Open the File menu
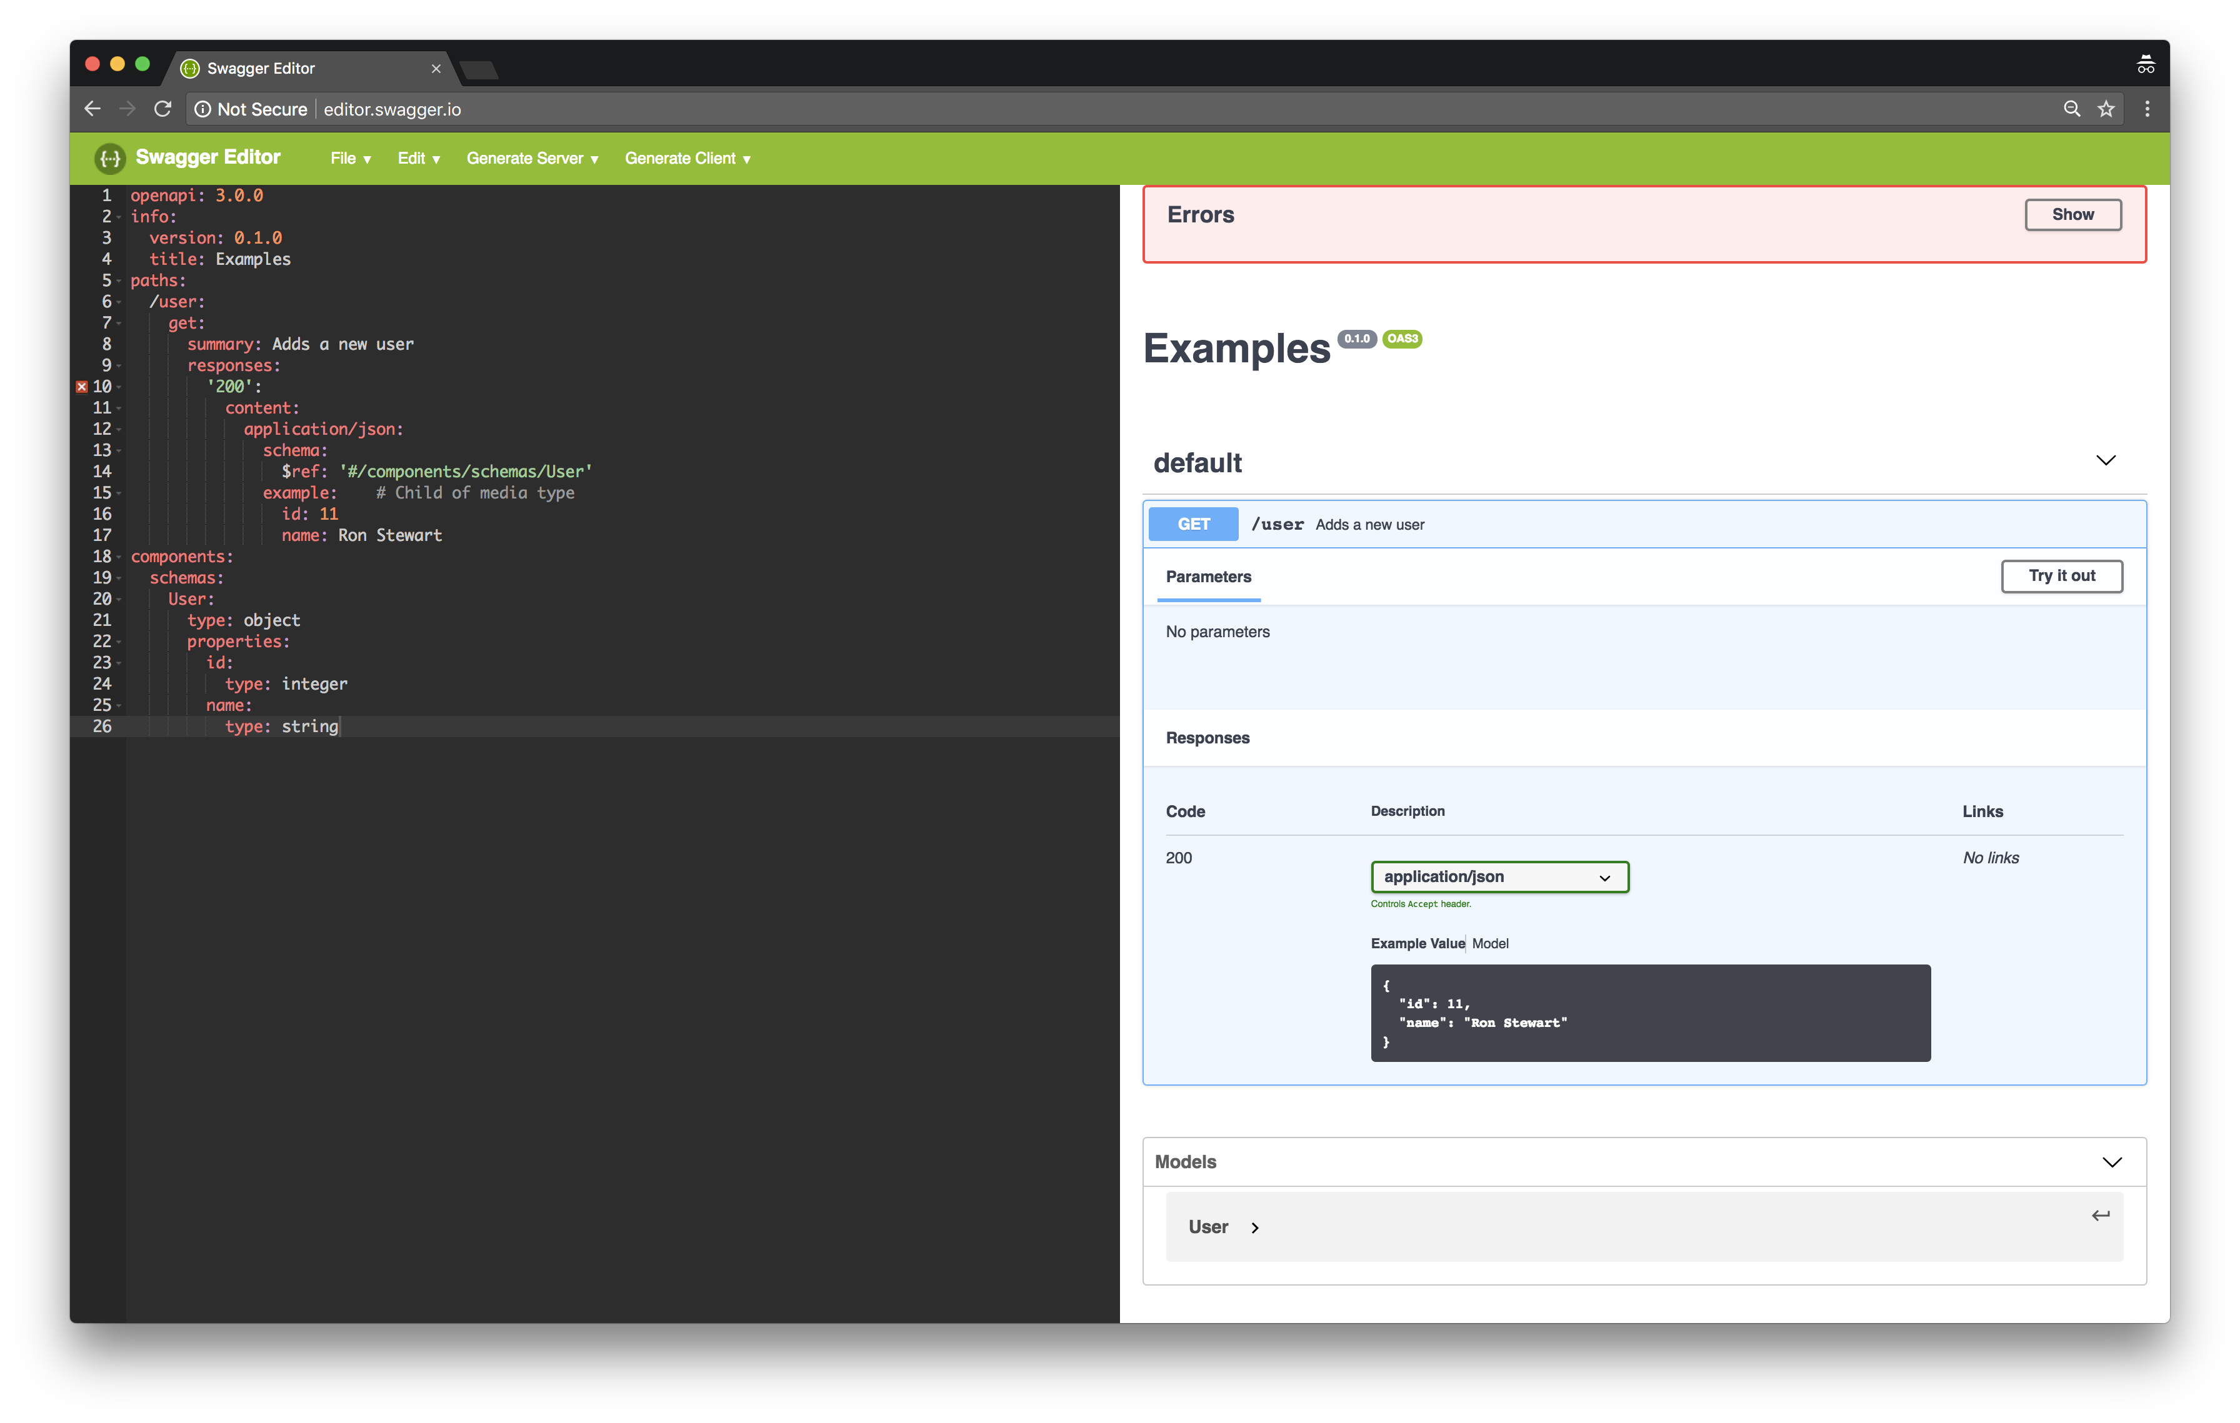 (351, 158)
